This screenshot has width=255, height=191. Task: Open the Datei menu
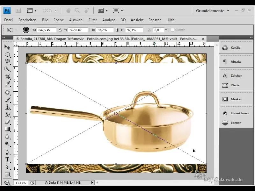coord(9,20)
